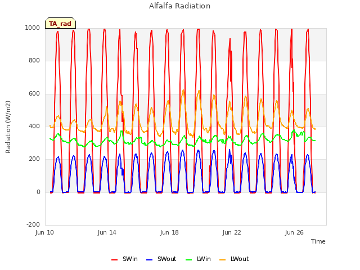Click the 200 y-axis tick label
The image size is (360, 270).
(x=34, y=159)
